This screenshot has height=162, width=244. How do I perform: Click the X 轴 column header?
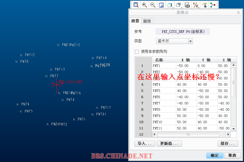click(x=186, y=60)
